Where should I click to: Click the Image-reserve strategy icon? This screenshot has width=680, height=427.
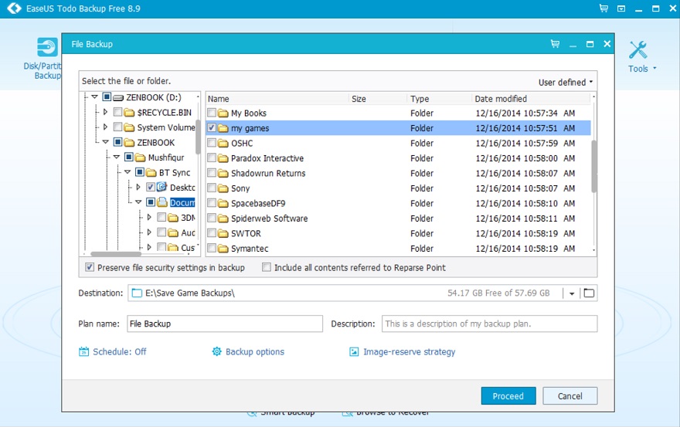tap(355, 352)
